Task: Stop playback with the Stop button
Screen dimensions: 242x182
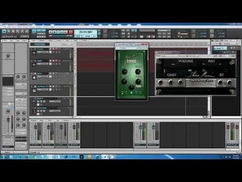Action: [54, 32]
